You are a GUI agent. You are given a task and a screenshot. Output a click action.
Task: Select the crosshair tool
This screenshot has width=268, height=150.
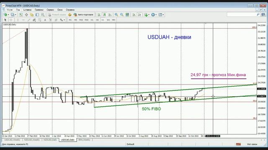pyautogui.click(x=11, y=20)
